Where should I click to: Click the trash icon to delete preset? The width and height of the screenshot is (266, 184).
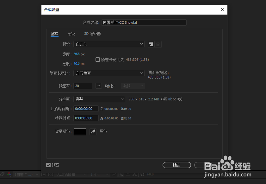(158, 44)
